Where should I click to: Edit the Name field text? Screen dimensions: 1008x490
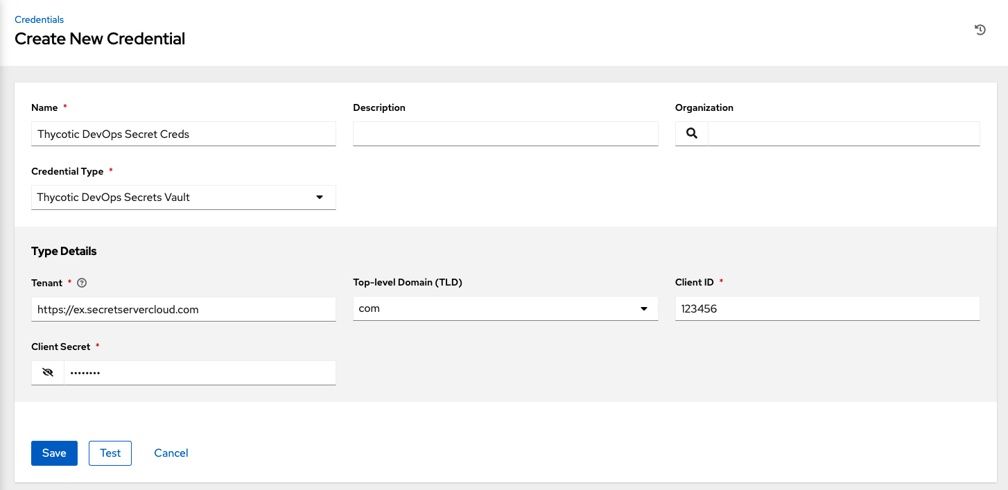[183, 134]
